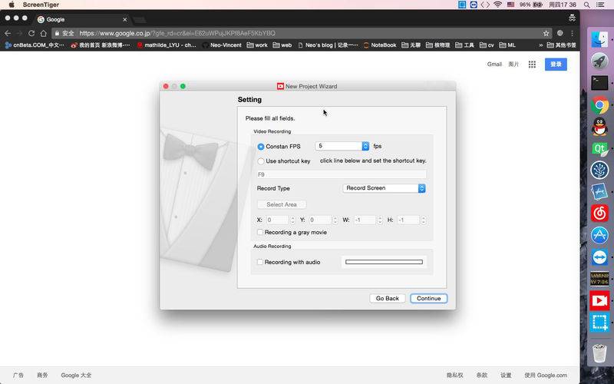Open the FPS value dropdown
The width and height of the screenshot is (614, 384).
point(342,146)
